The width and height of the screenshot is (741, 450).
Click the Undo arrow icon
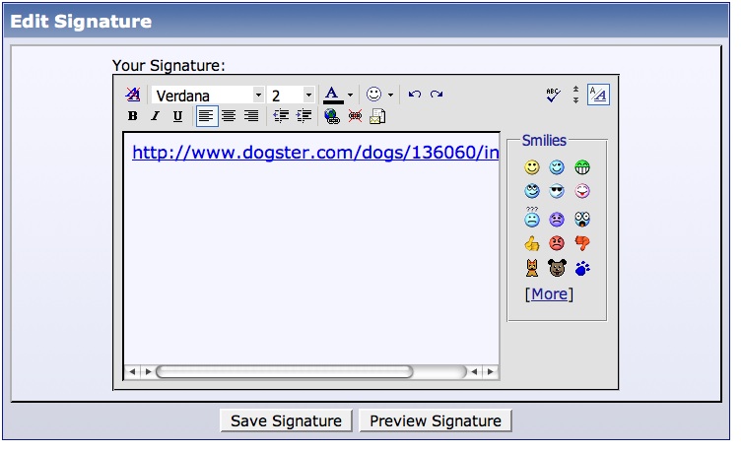tap(415, 95)
